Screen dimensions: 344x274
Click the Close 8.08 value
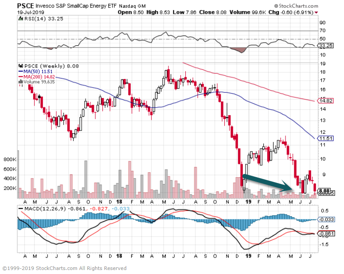coord(213,12)
